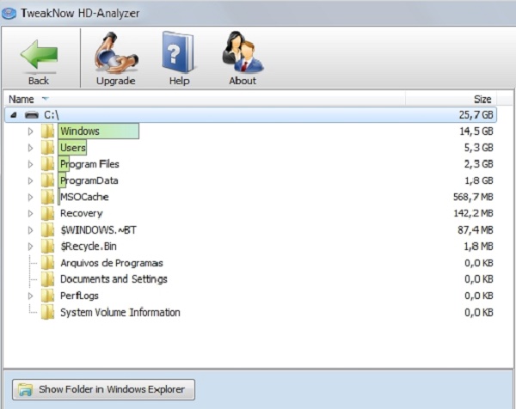The image size is (516, 409).
Task: Click the 87,4 MB size value
Action: 476,229
